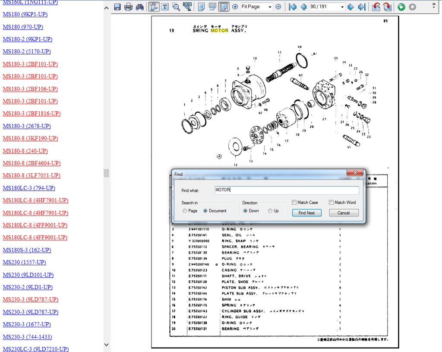Expand the toolbar overflow chevron
The width and height of the screenshot is (442, 352).
pyautogui.click(x=433, y=5)
